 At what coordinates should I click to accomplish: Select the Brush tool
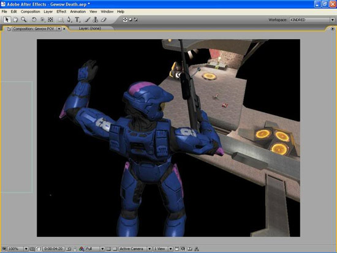(87, 20)
